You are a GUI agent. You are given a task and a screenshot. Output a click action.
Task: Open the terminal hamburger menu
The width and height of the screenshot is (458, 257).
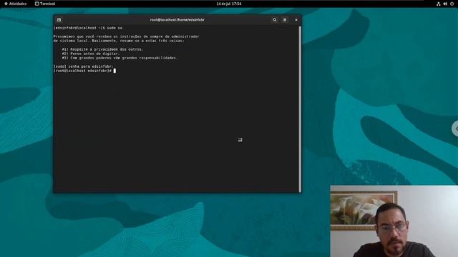click(x=285, y=20)
